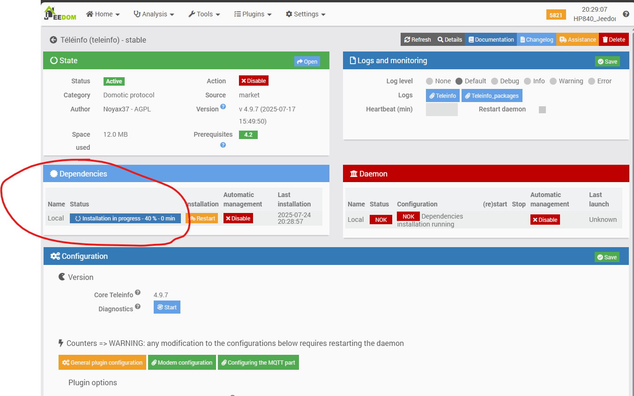Select the Warning log level option
This screenshot has height=396, width=634.
click(553, 81)
